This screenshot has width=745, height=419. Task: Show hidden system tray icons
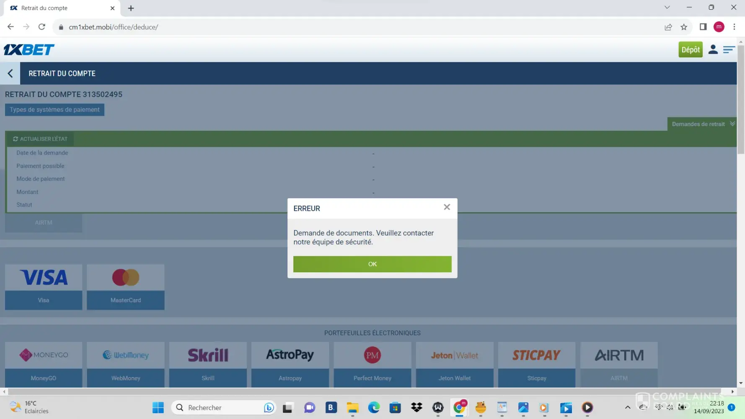[x=627, y=407]
